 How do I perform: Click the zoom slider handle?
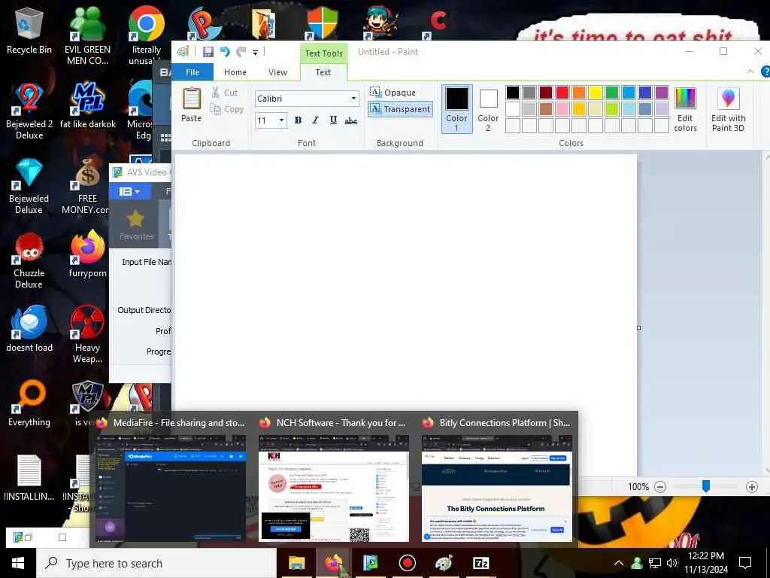(x=705, y=486)
